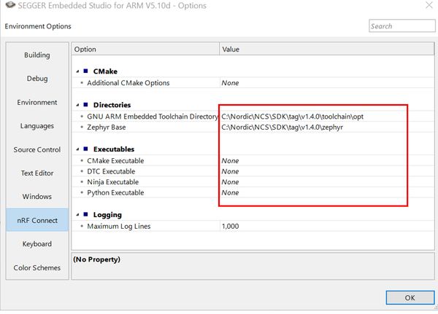Viewport: 438px width, 314px height.
Task: Select the nRF Connect category
Action: tap(37, 220)
